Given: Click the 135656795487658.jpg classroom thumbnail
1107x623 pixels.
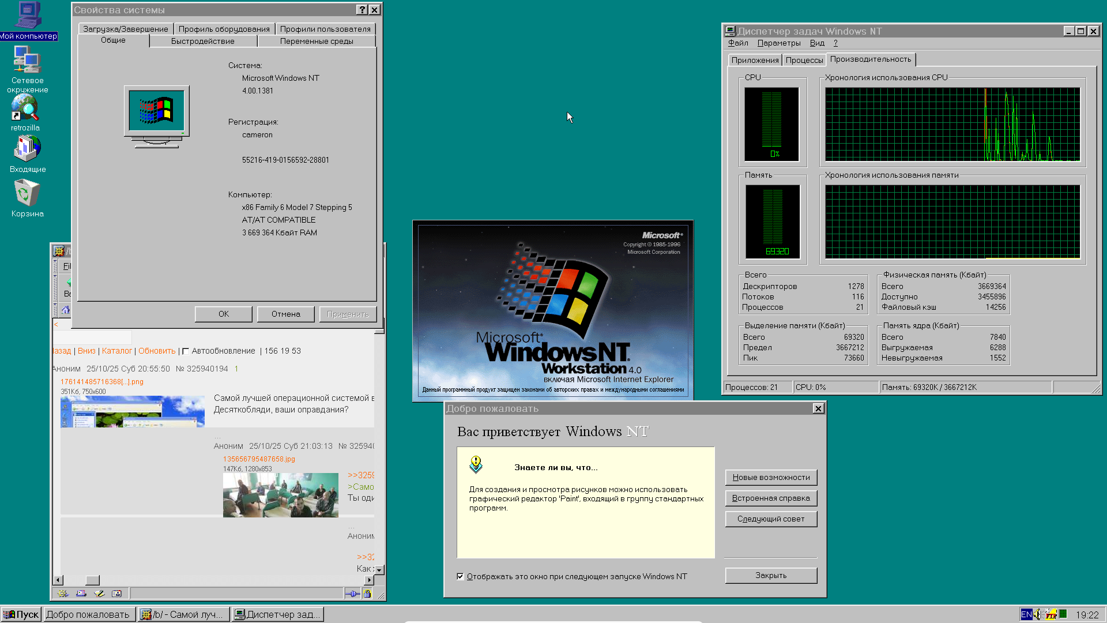Looking at the screenshot, I should (x=280, y=495).
